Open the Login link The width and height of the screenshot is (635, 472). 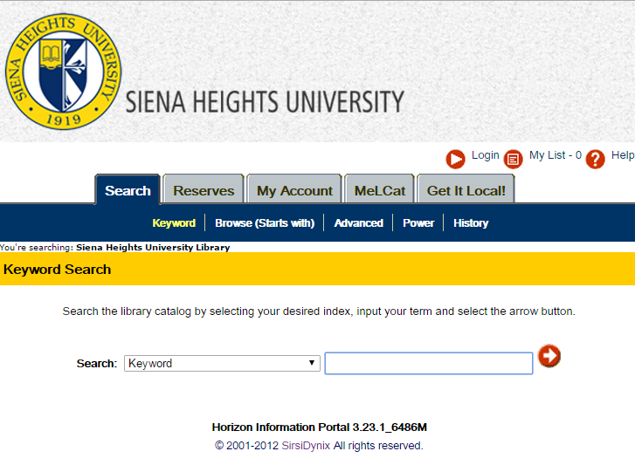485,155
